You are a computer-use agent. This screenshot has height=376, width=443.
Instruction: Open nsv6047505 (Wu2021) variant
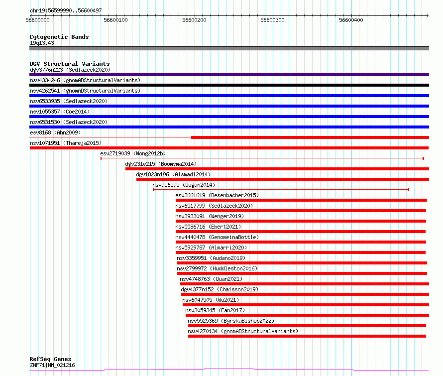point(211,300)
